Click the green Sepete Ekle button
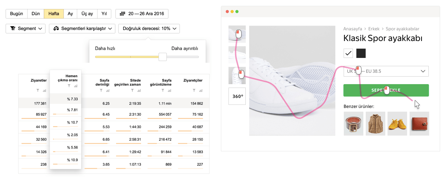 [386, 90]
